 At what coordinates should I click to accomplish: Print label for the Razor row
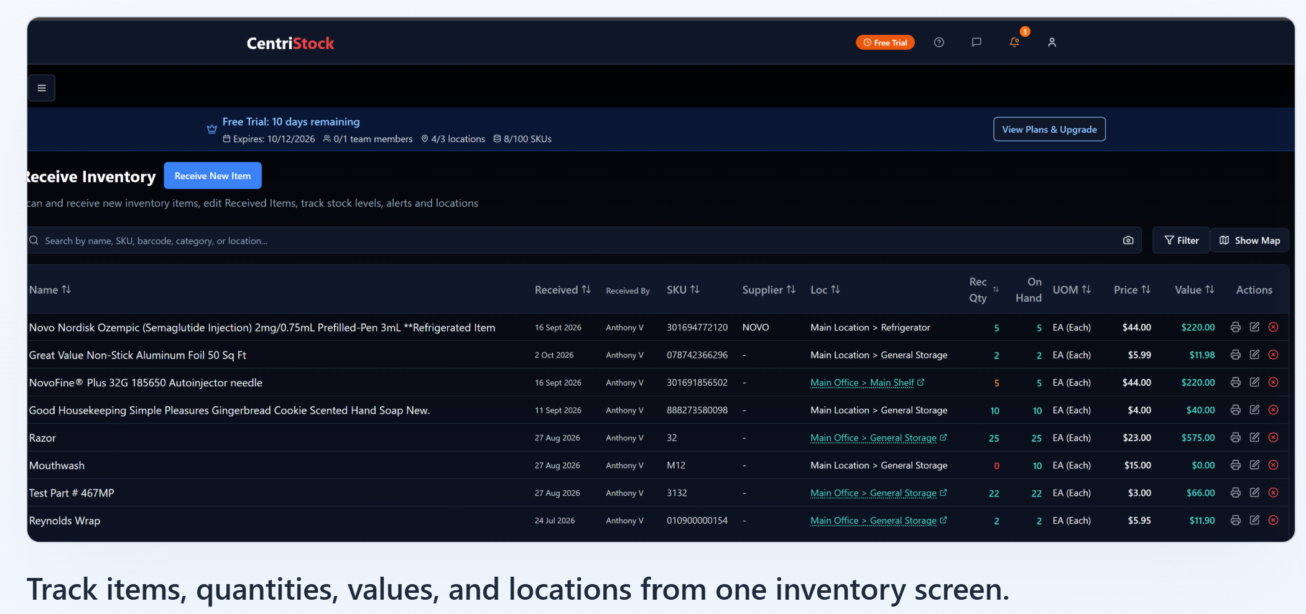1236,437
